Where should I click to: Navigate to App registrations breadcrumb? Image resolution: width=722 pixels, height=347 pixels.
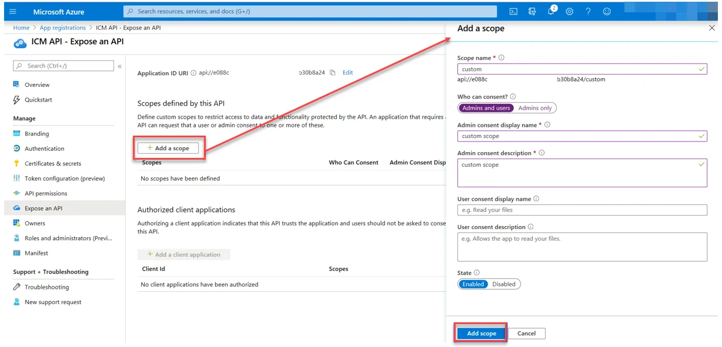coord(62,28)
